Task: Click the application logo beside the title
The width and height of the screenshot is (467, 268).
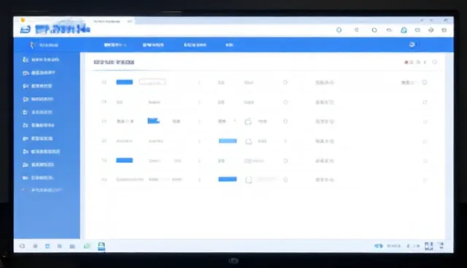Action: [26, 29]
